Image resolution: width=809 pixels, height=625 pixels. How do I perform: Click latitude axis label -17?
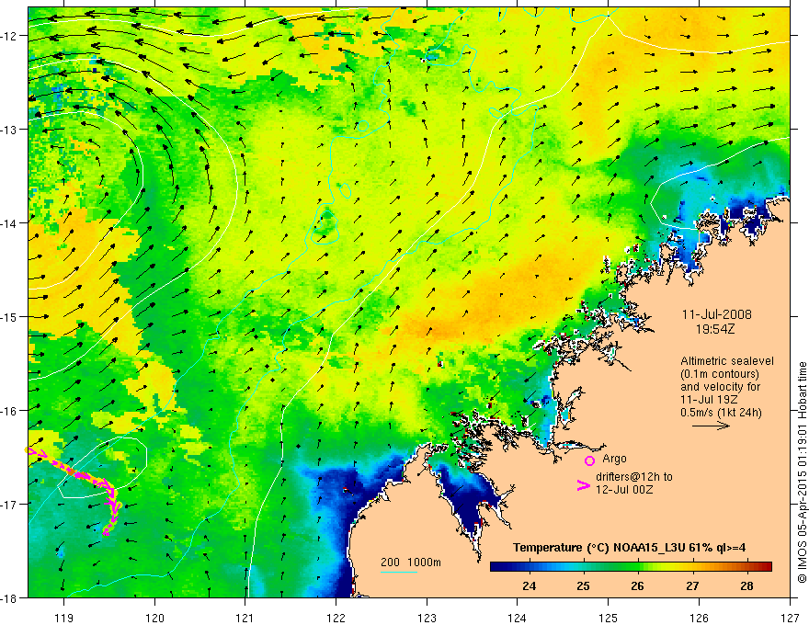9,505
